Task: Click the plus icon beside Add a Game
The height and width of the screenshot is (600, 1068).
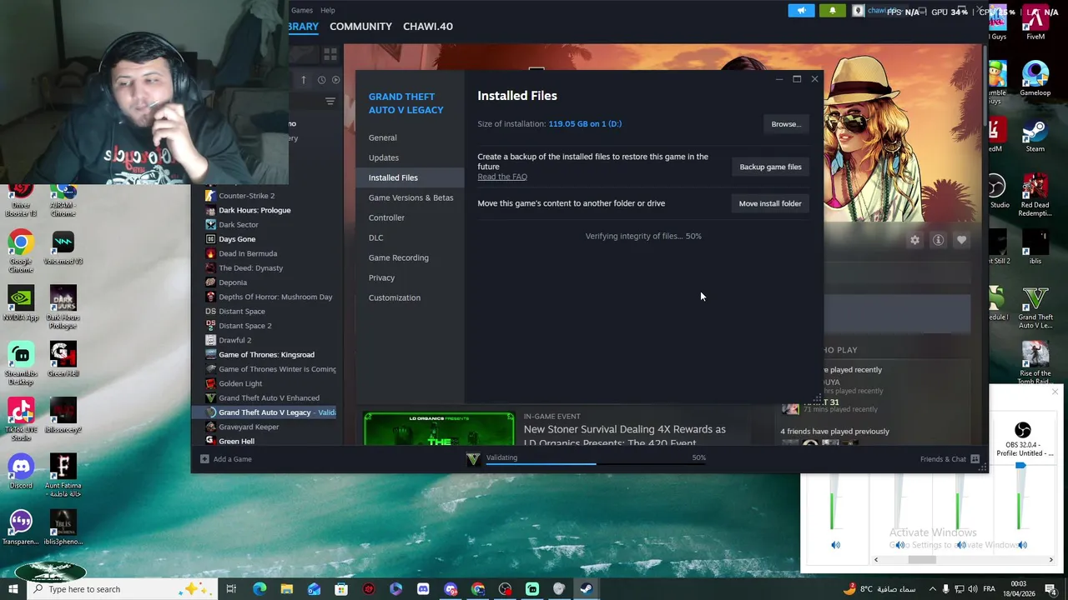Action: [x=204, y=459]
